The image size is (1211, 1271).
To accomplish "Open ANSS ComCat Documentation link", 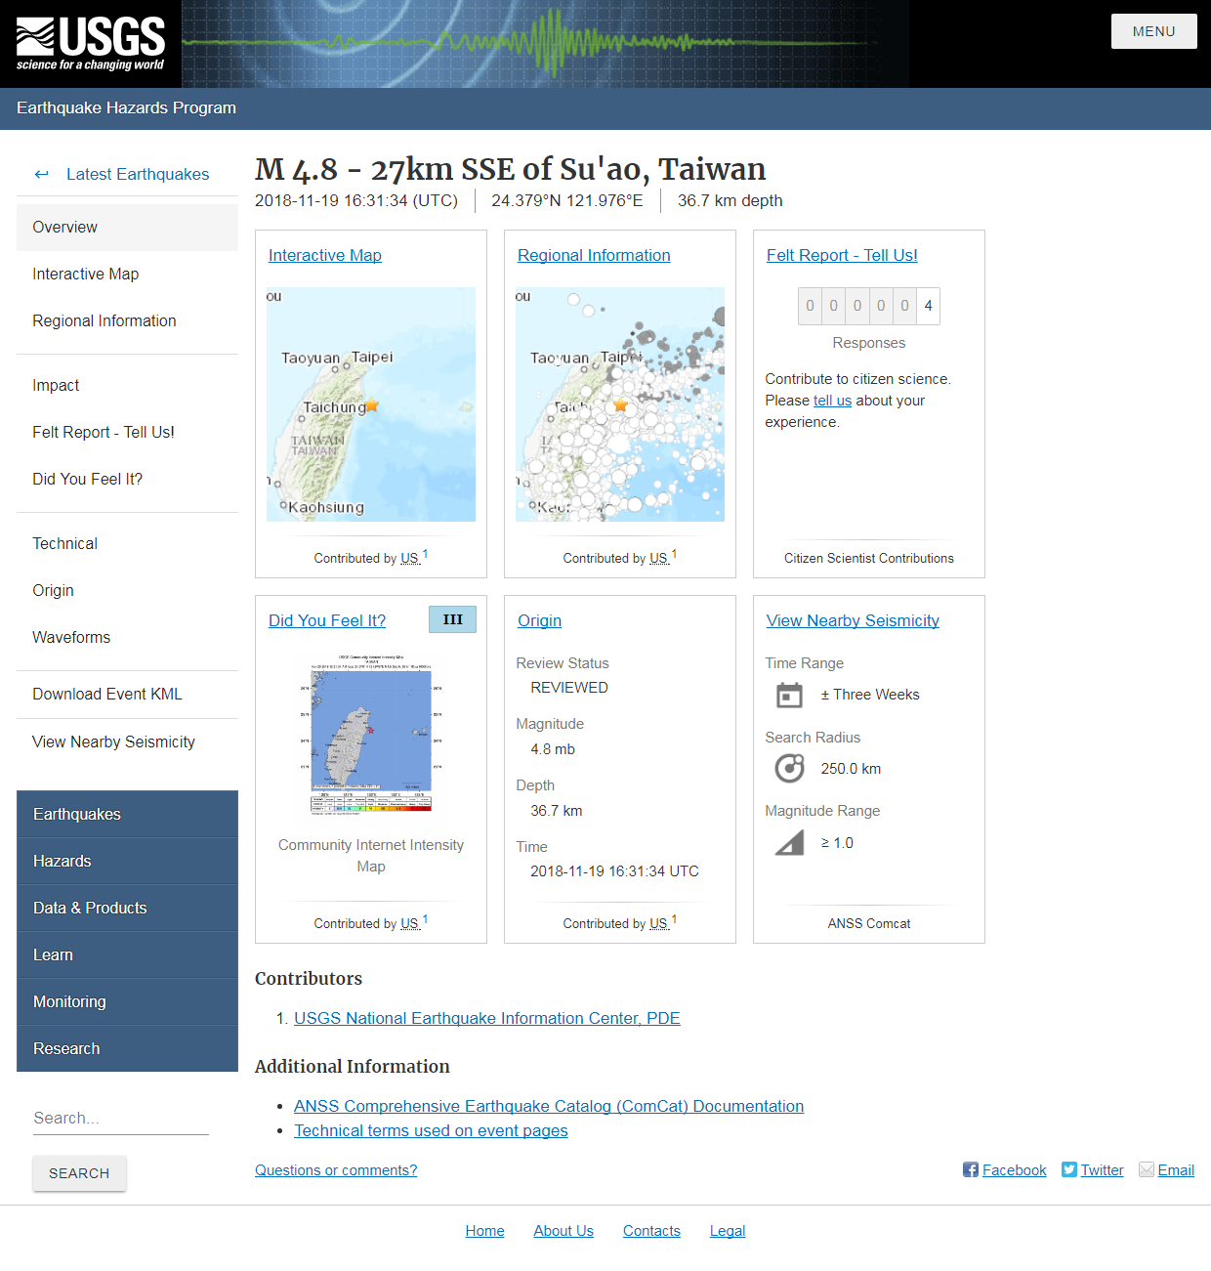I will (549, 1106).
